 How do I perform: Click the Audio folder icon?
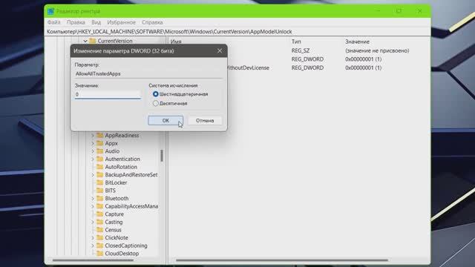(99, 151)
